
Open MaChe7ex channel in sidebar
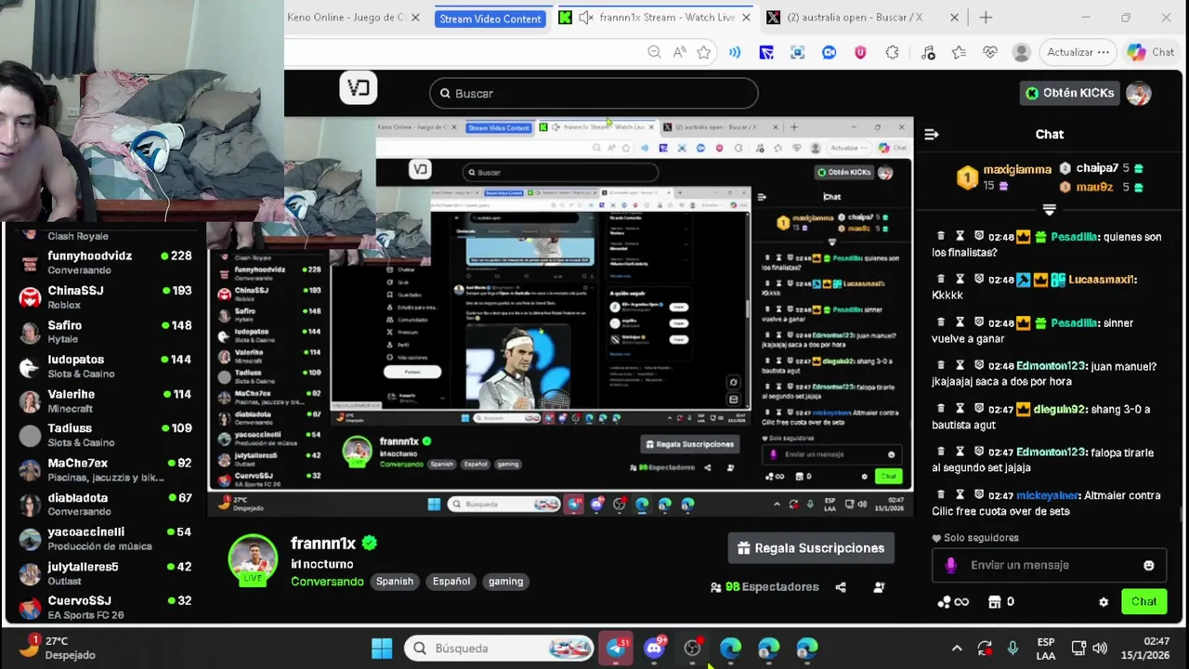click(105, 469)
